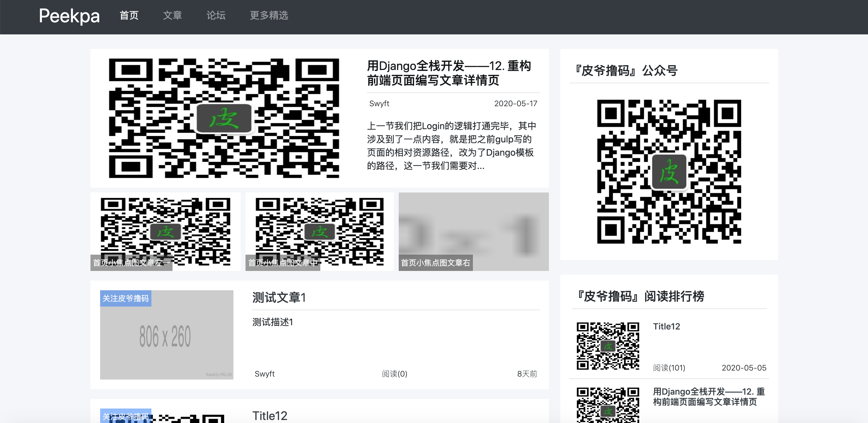Image resolution: width=868 pixels, height=423 pixels.
Task: Click 阅读(101) in the ranking list
Action: click(x=669, y=367)
